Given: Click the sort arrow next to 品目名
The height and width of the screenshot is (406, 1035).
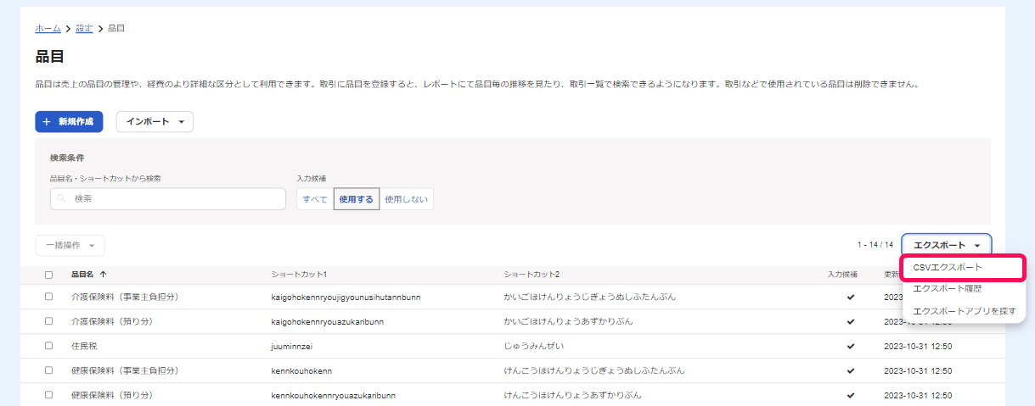Looking at the screenshot, I should pos(103,275).
